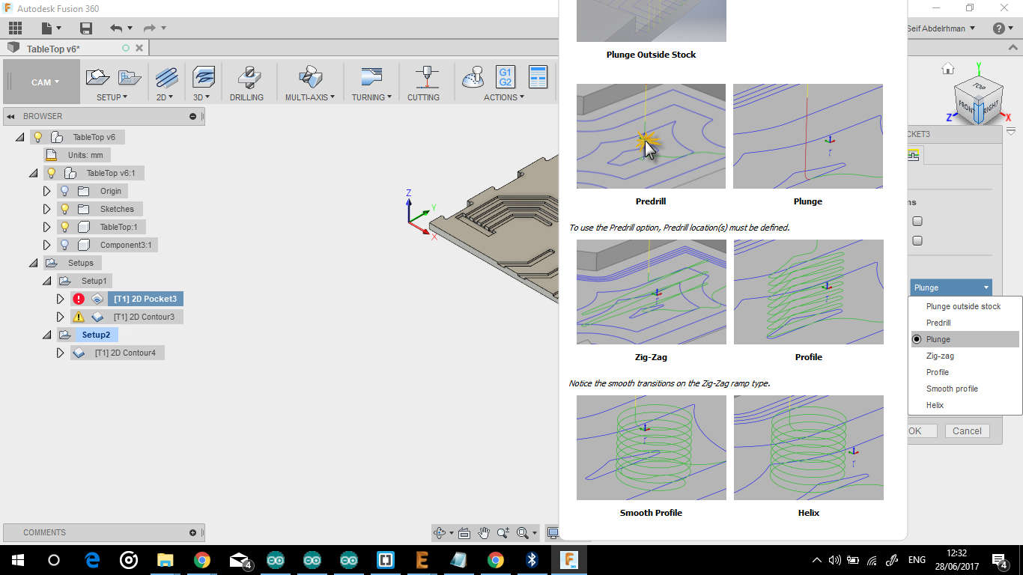Open the Cutting tool icon
This screenshot has height=575, width=1023.
tap(428, 77)
